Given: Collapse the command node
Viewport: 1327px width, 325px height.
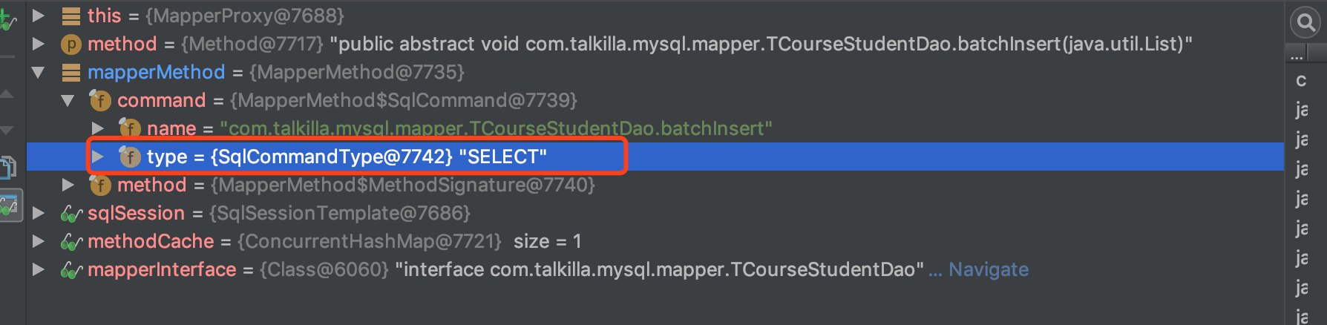Looking at the screenshot, I should tap(68, 100).
